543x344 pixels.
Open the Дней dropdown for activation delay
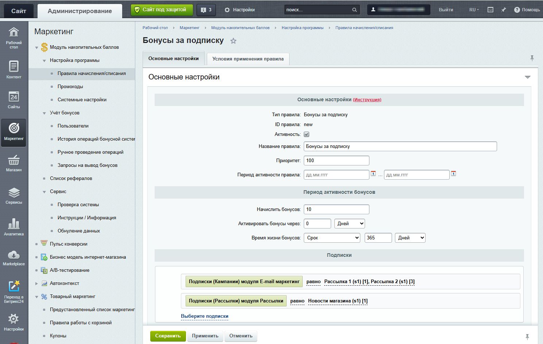tap(350, 223)
